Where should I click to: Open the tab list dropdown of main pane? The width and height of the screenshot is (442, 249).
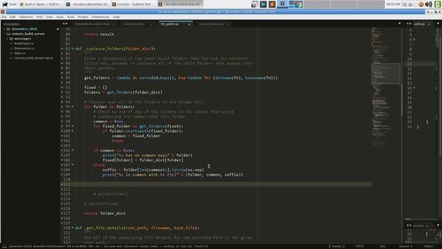click(x=399, y=24)
